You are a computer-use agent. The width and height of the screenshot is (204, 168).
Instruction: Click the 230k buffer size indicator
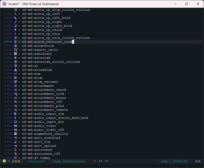[16, 161]
